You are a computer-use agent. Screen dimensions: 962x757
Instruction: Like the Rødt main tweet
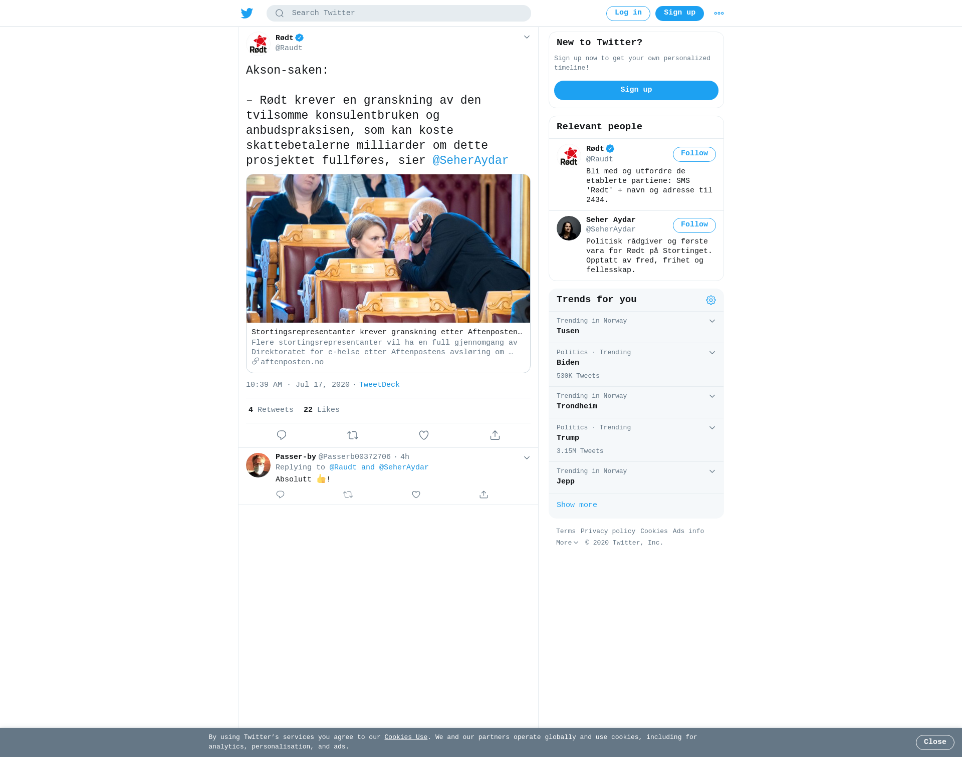[424, 435]
